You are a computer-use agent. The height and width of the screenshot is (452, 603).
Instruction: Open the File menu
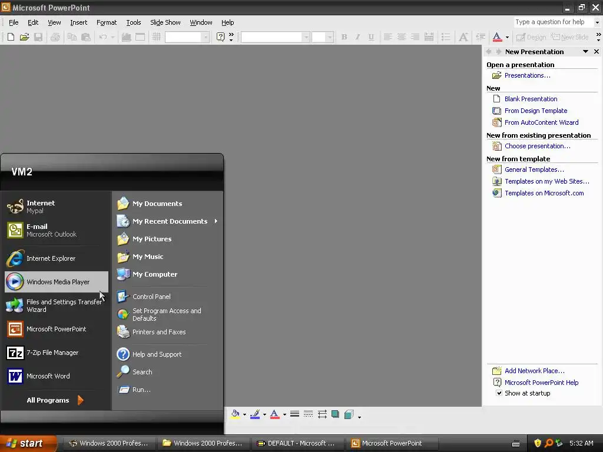coord(14,22)
